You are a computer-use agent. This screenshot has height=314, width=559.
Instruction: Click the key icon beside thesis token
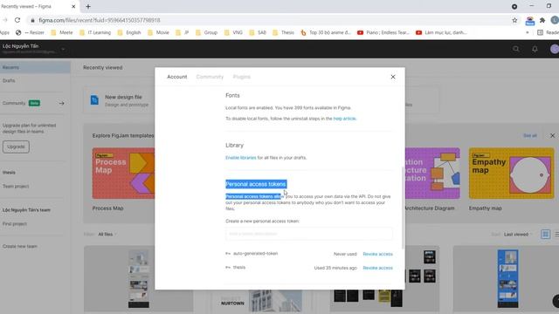coord(228,268)
